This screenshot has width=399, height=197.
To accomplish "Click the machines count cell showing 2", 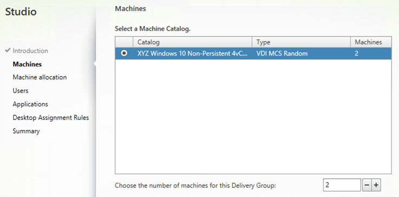I will (x=357, y=54).
